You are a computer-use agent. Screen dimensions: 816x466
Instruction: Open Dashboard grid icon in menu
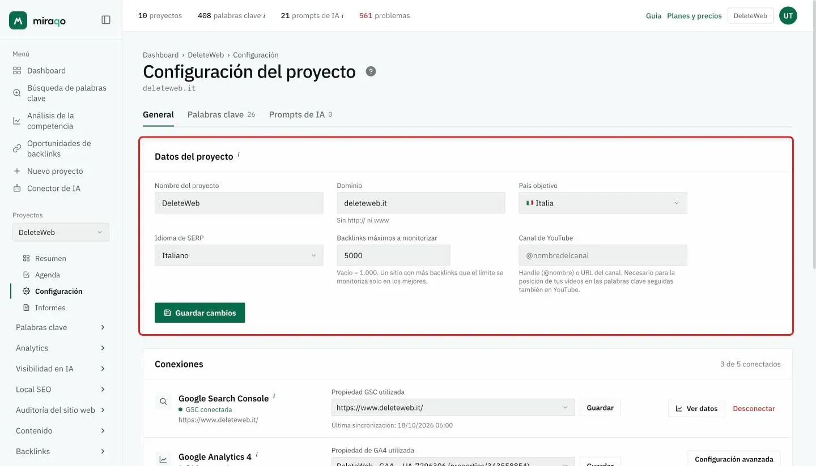click(x=17, y=71)
